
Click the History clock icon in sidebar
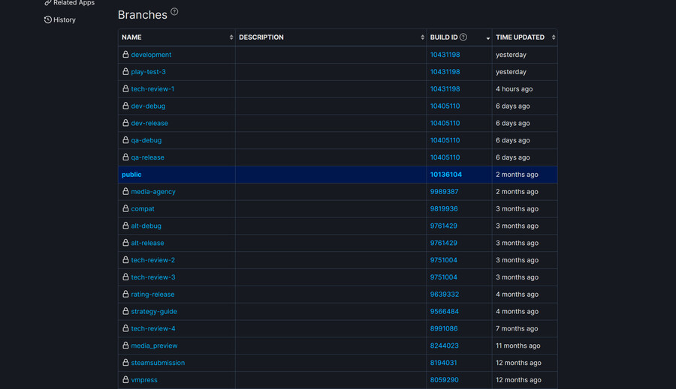pos(48,20)
